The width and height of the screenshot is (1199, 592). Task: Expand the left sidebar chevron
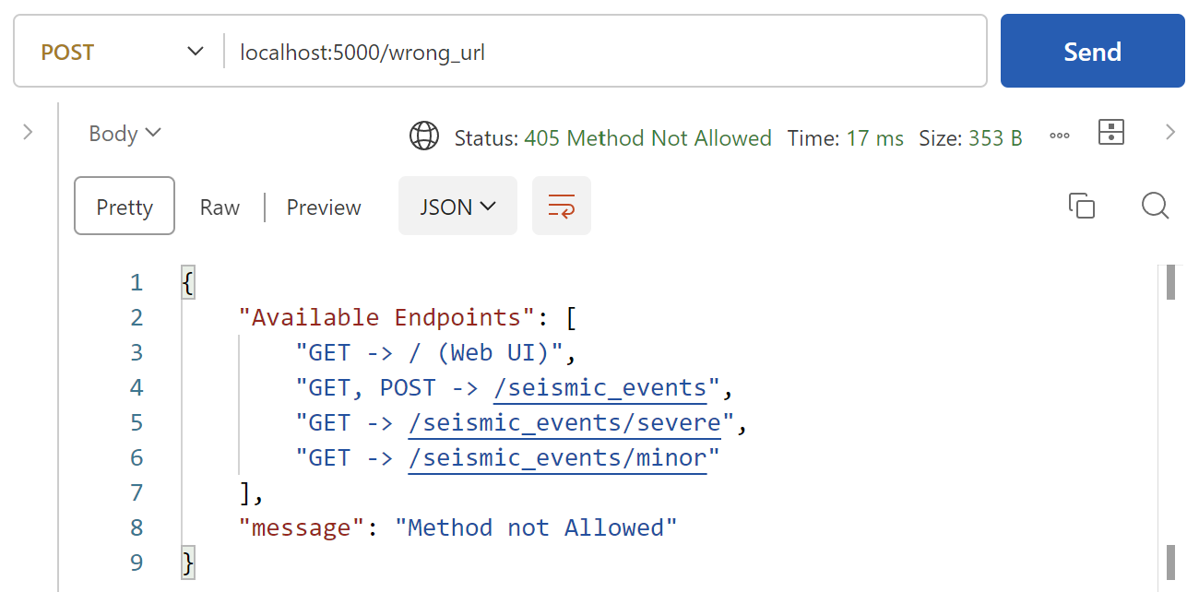coord(28,133)
